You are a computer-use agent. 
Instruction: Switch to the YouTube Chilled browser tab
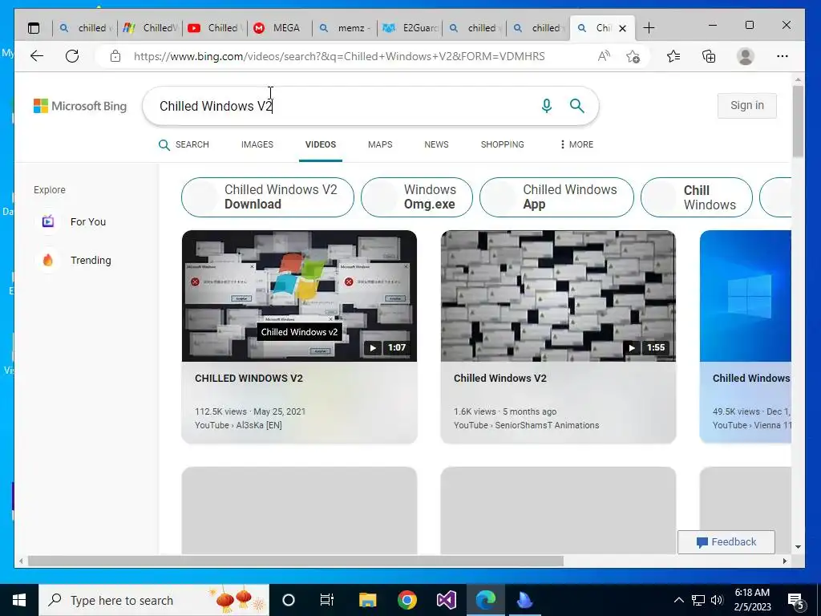(215, 28)
